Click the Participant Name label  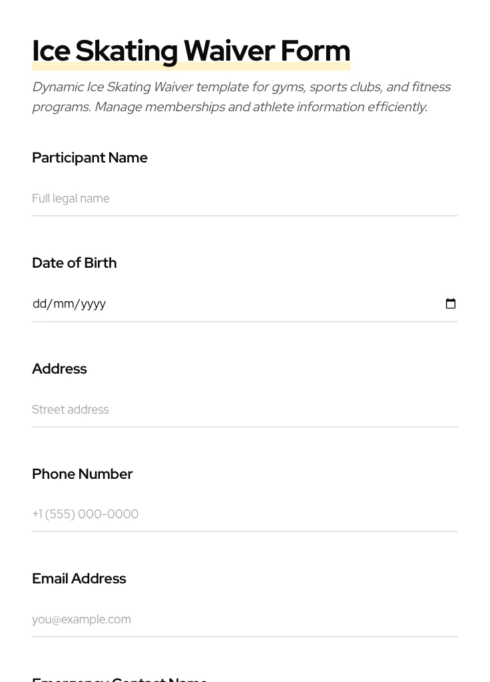pos(90,158)
